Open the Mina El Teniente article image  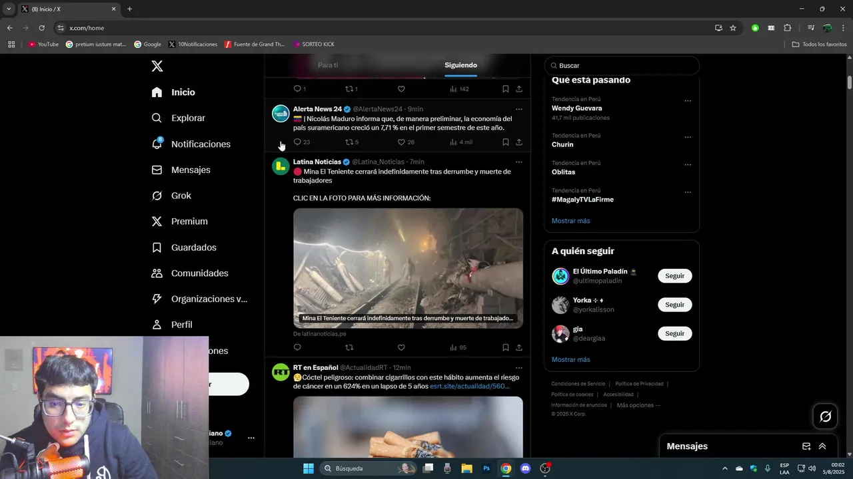pos(408,268)
